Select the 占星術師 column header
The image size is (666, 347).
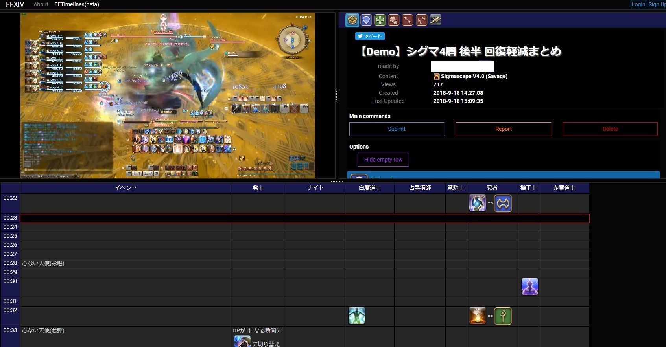pyautogui.click(x=420, y=188)
